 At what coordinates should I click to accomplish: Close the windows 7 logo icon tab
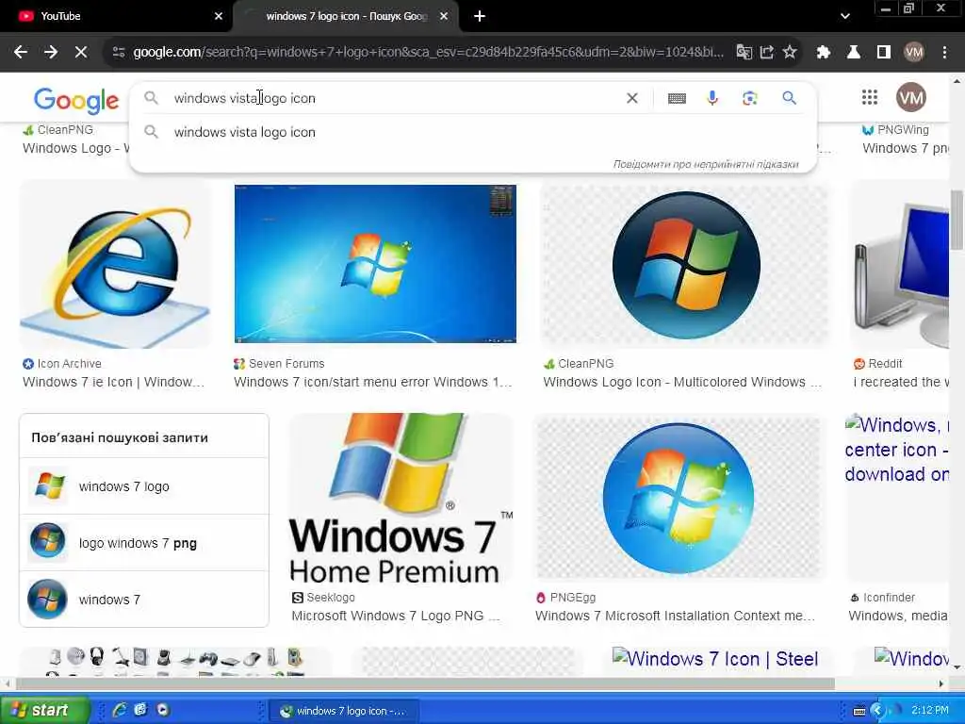(444, 17)
